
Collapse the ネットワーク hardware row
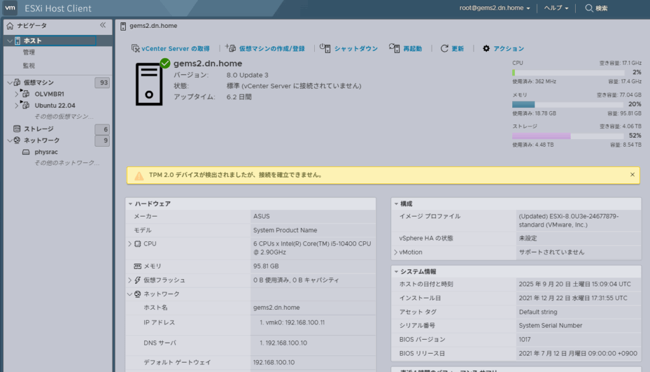tap(129, 294)
